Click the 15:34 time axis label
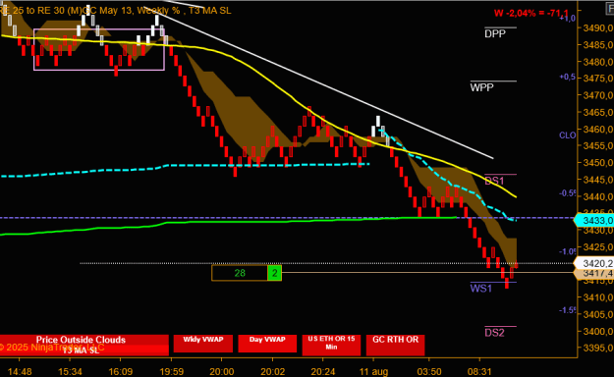 coord(70,371)
